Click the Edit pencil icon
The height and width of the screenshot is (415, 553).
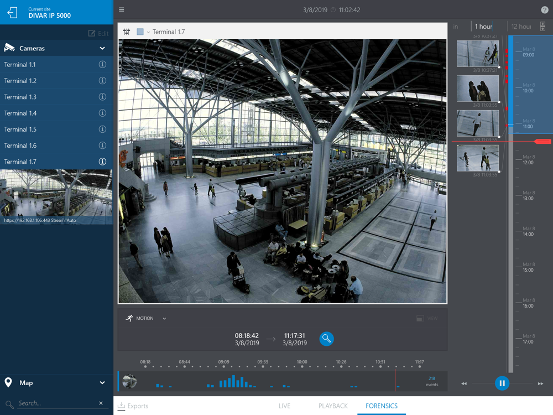click(92, 33)
